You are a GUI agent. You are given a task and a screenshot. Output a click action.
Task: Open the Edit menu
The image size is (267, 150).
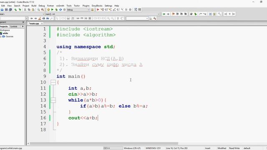click(x=3, y=5)
